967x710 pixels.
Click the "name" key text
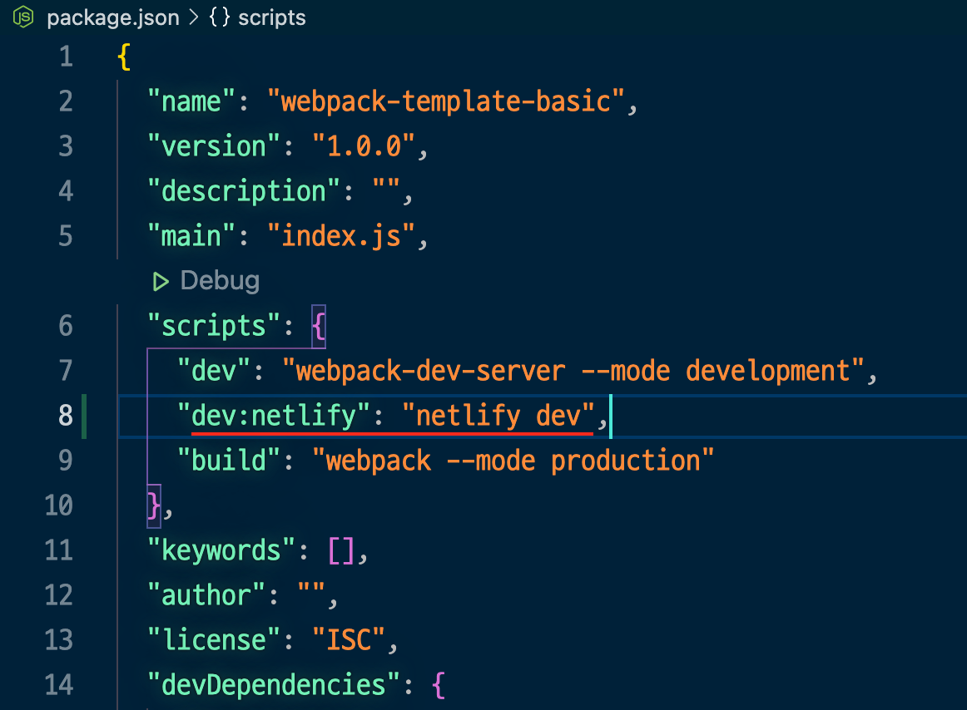click(x=191, y=101)
